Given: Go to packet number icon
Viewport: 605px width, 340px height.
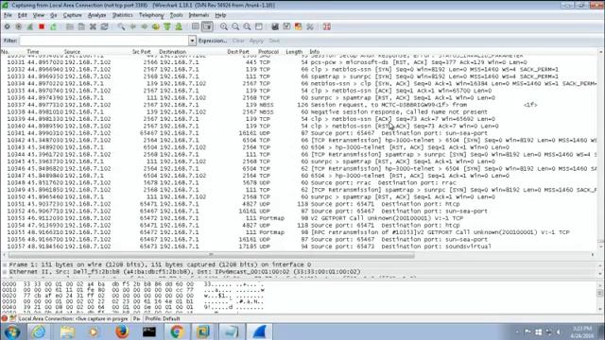Looking at the screenshot, I should (155, 26).
